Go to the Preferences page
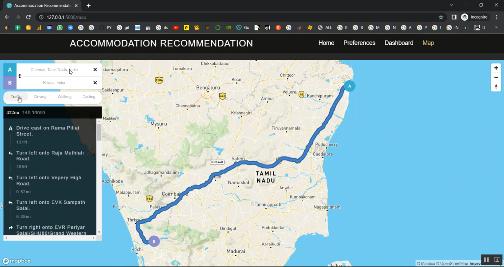The height and width of the screenshot is (267, 504). point(359,43)
